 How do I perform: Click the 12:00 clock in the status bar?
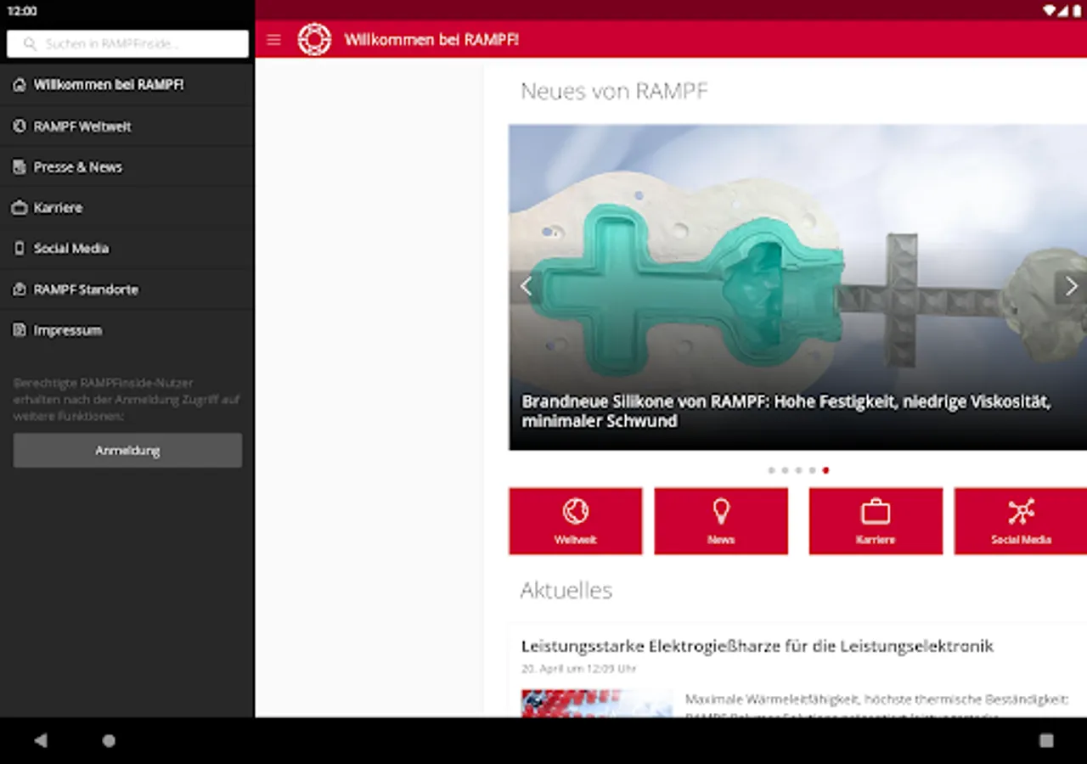(22, 11)
